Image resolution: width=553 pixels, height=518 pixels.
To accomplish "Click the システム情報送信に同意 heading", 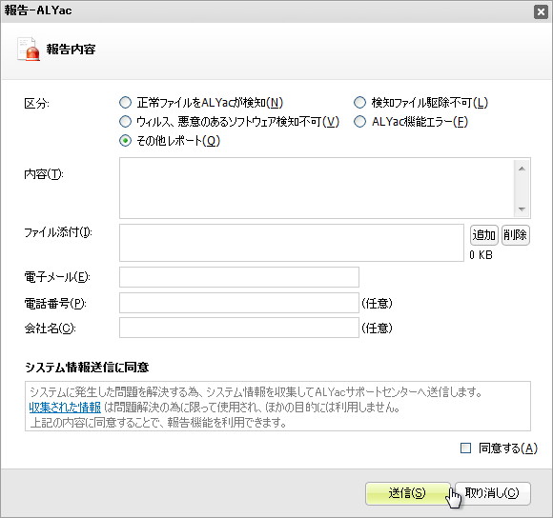I will (x=87, y=368).
